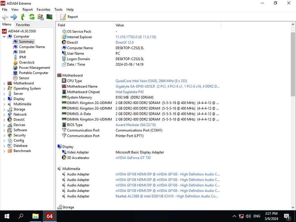The height and width of the screenshot is (222, 296).
Task: Expand the Motherboard tree node
Action: (4, 83)
